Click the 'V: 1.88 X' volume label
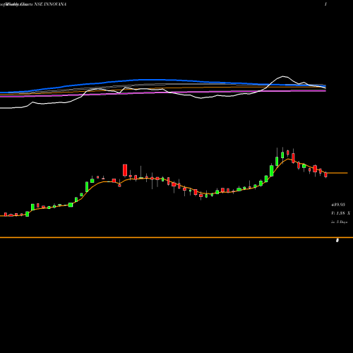 point(340,213)
